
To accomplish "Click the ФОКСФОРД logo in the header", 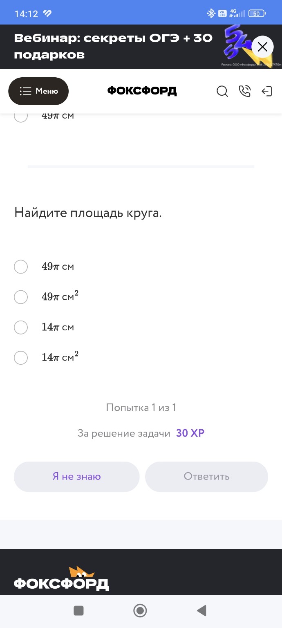I will (x=141, y=91).
